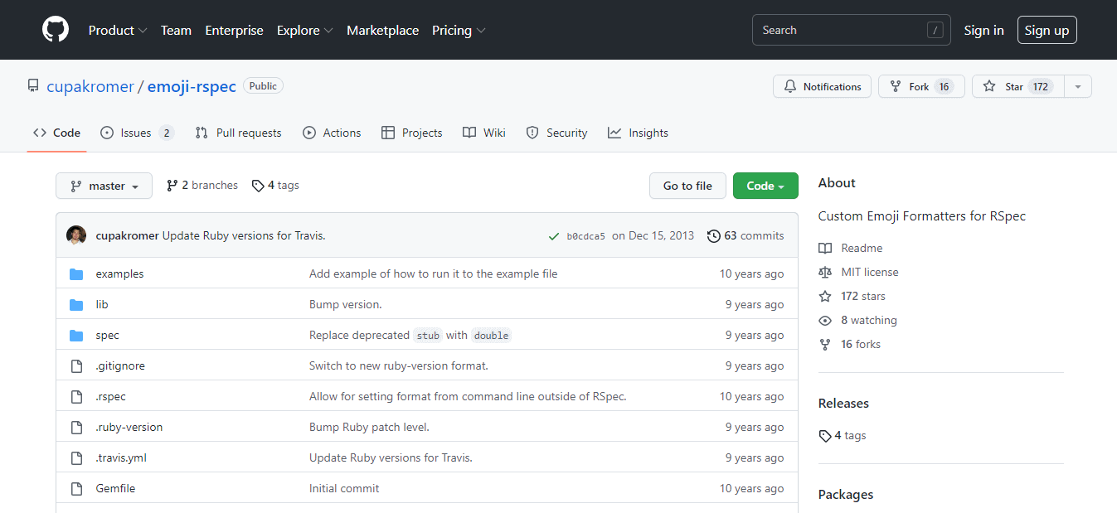The image size is (1117, 513).
Task: Click the GitHub Octocat logo
Action: click(56, 30)
